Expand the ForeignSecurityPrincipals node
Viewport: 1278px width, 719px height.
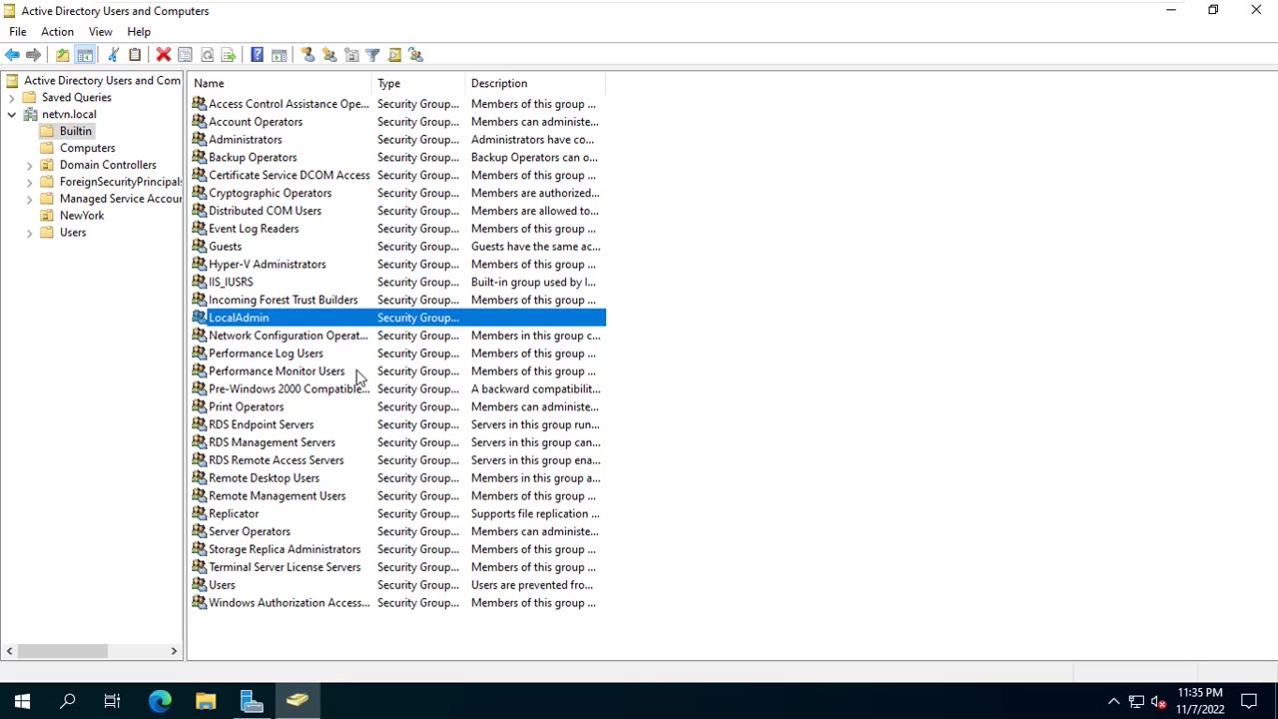29,182
